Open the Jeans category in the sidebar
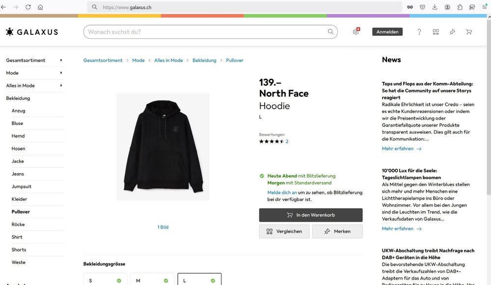Image resolution: width=491 pixels, height=285 pixels. tap(18, 174)
